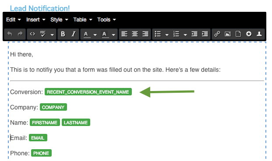Screen dimensions: 272x161
Task: Decrease indent of paragraph
Action: coord(194,34)
